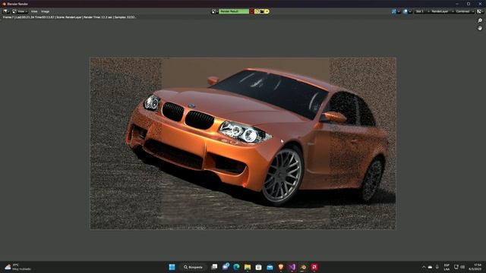Open the red AMD software taskbar icon
Viewport: 486px width, 273px height.
pos(314,267)
